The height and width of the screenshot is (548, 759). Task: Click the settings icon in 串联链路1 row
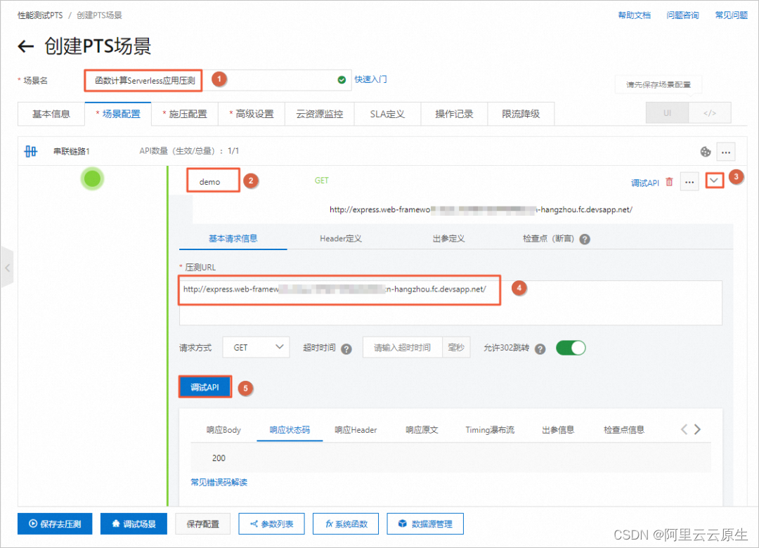click(705, 151)
